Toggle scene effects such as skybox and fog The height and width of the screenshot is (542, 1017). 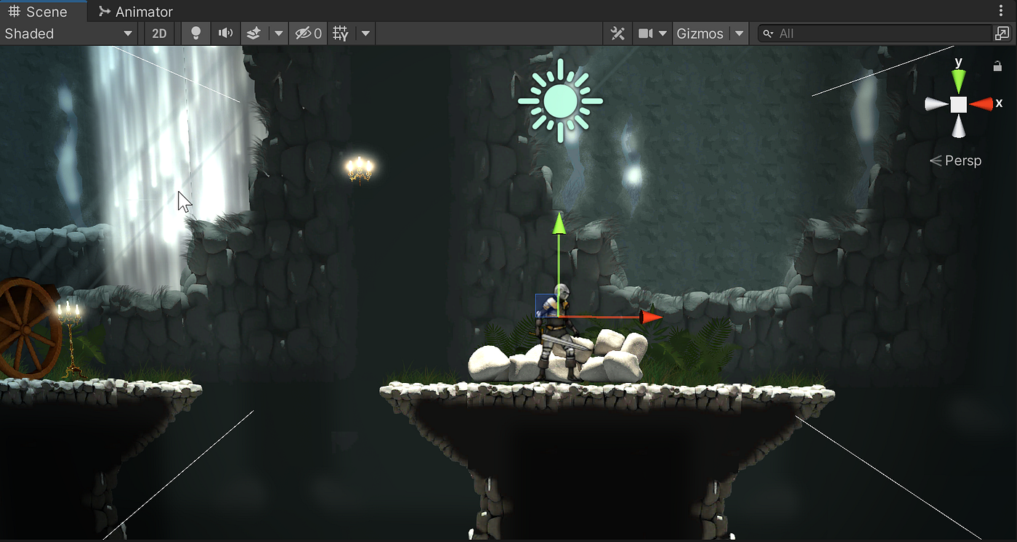point(254,33)
